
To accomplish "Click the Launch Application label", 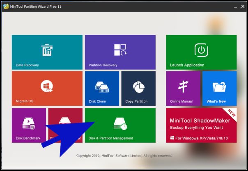I will point(187,65).
